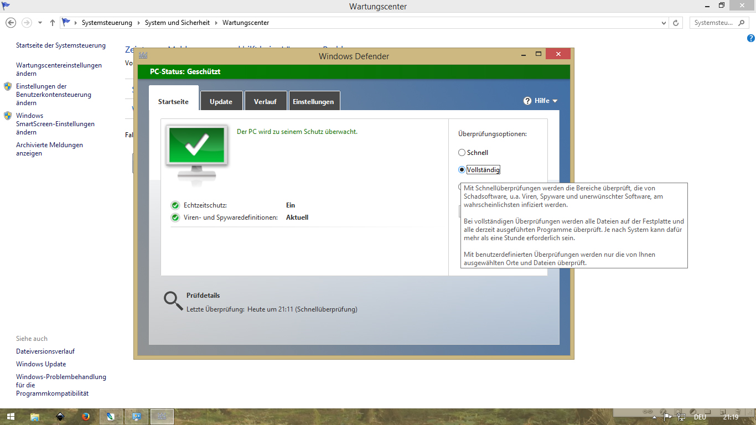The width and height of the screenshot is (756, 425).
Task: Click the search magnifier in Wartungscenter
Action: [743, 23]
